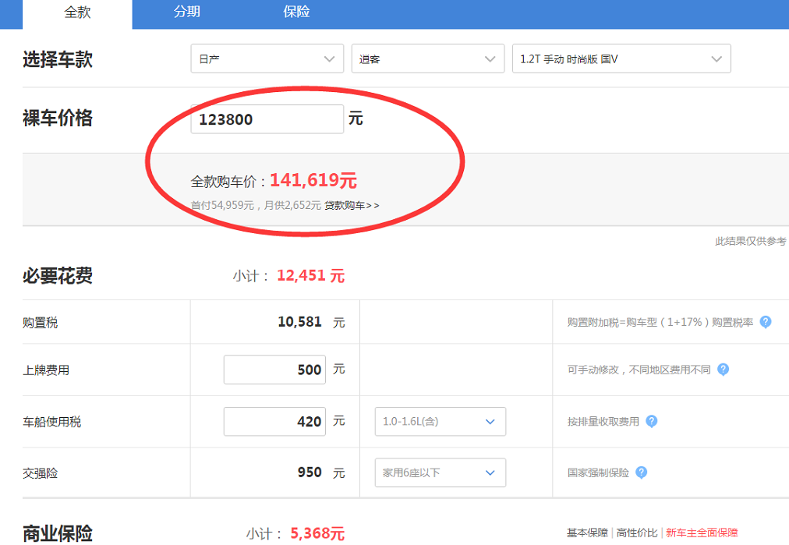Viewport: 789px width, 545px height.
Task: Open the 逍客 model dropdown
Action: [x=428, y=59]
